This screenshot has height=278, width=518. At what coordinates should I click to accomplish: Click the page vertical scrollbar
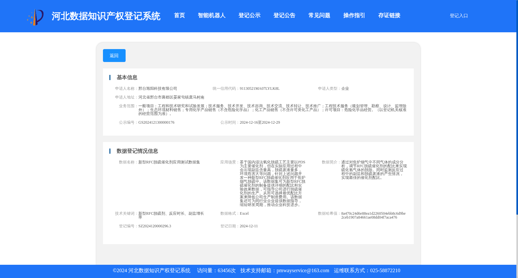517,107
